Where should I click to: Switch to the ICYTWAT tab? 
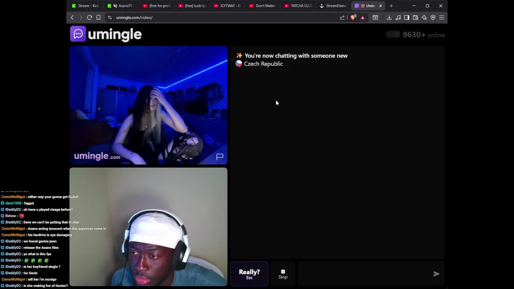[227, 6]
